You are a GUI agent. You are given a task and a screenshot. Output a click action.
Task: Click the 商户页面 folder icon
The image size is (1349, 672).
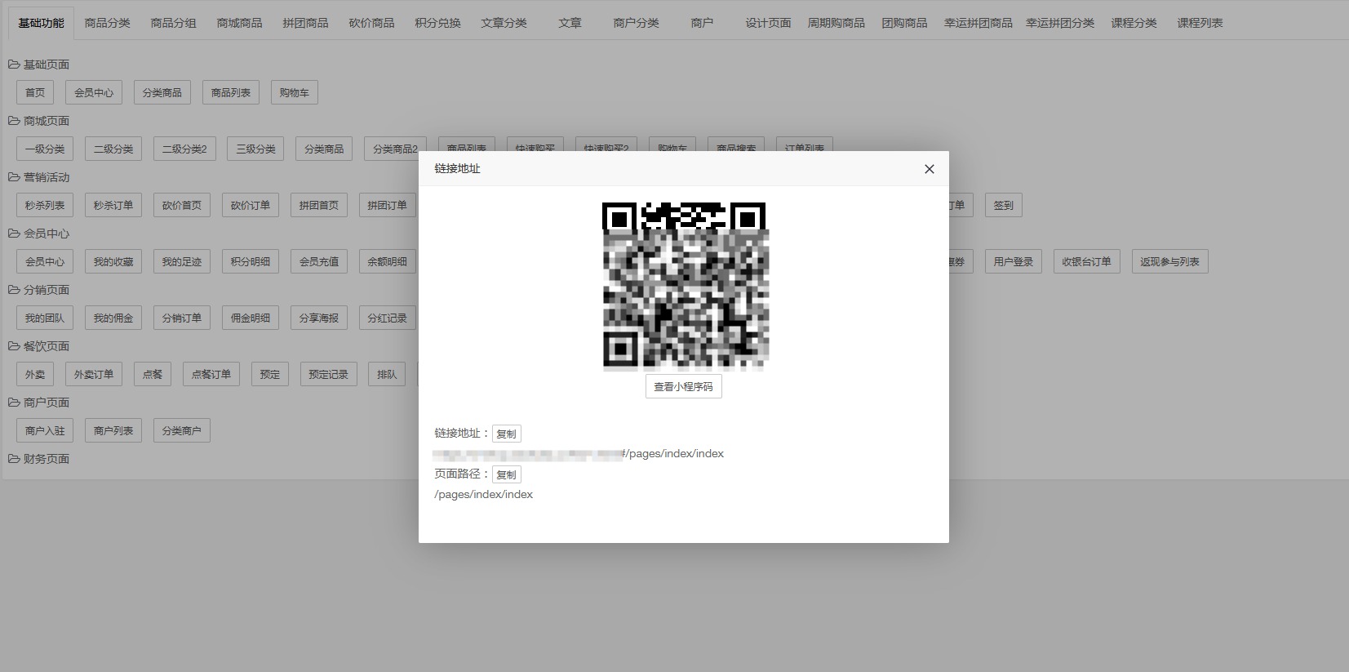[x=14, y=403]
